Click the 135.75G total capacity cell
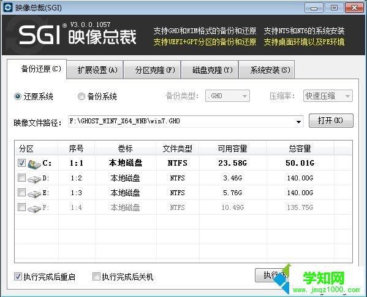The image size is (367, 297). (300, 207)
